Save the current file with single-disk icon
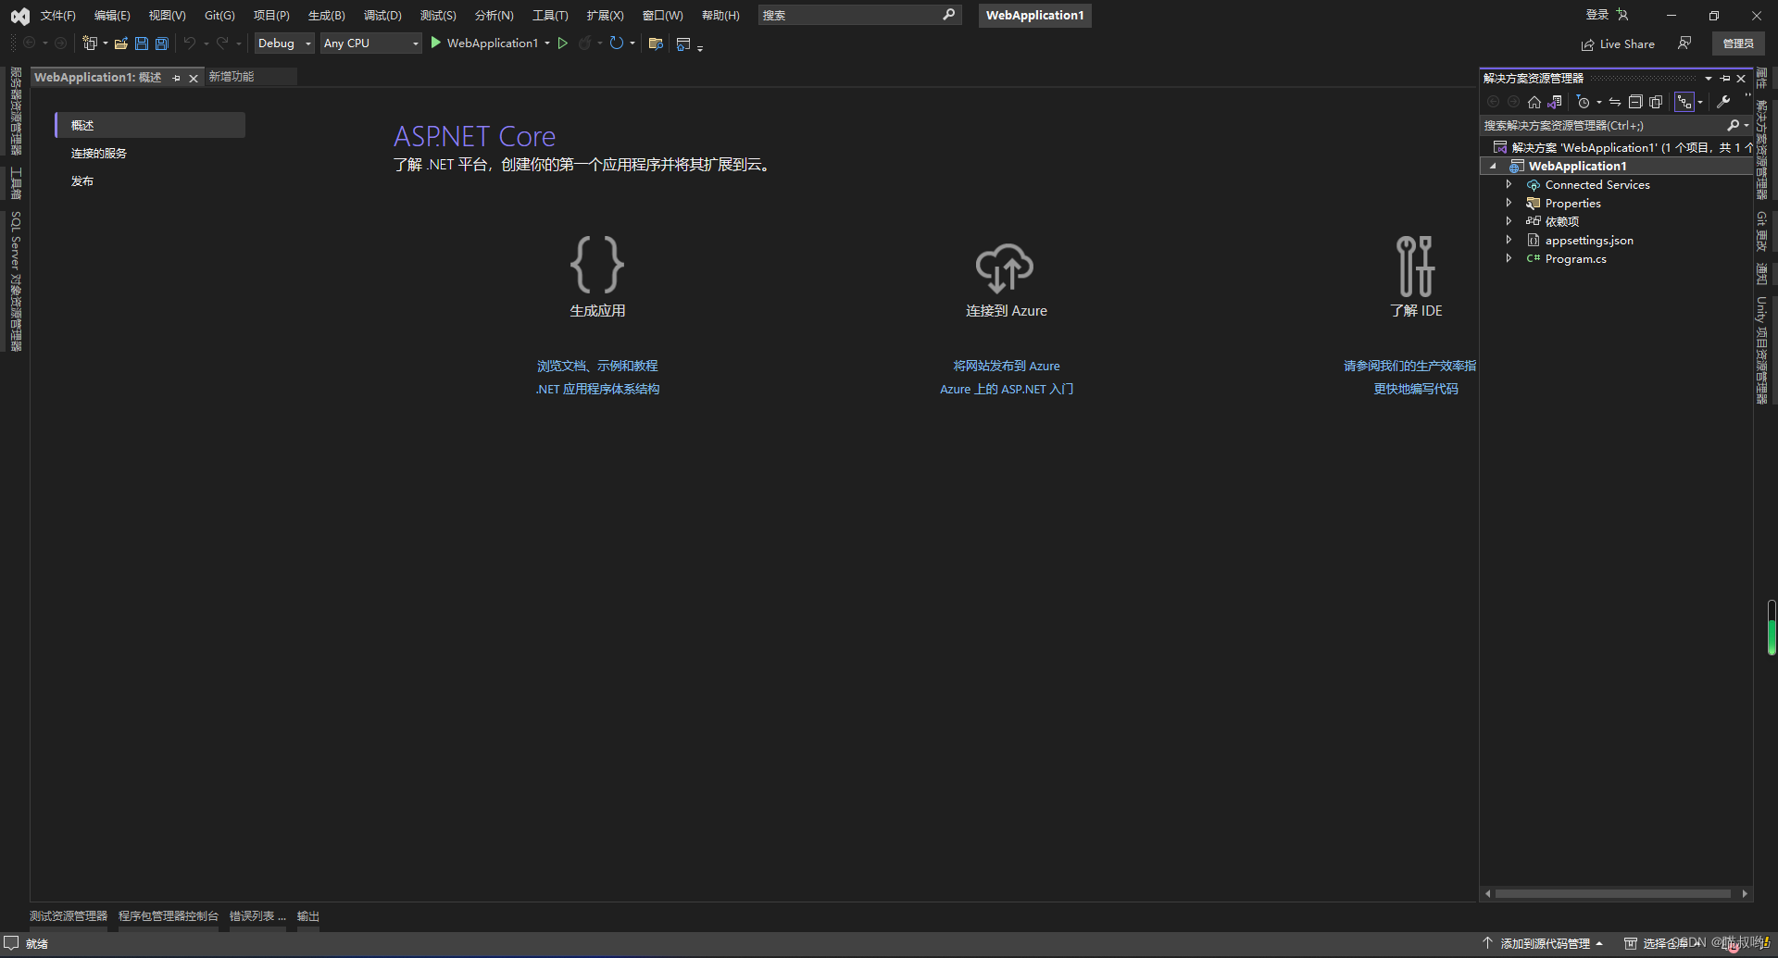 (x=142, y=44)
